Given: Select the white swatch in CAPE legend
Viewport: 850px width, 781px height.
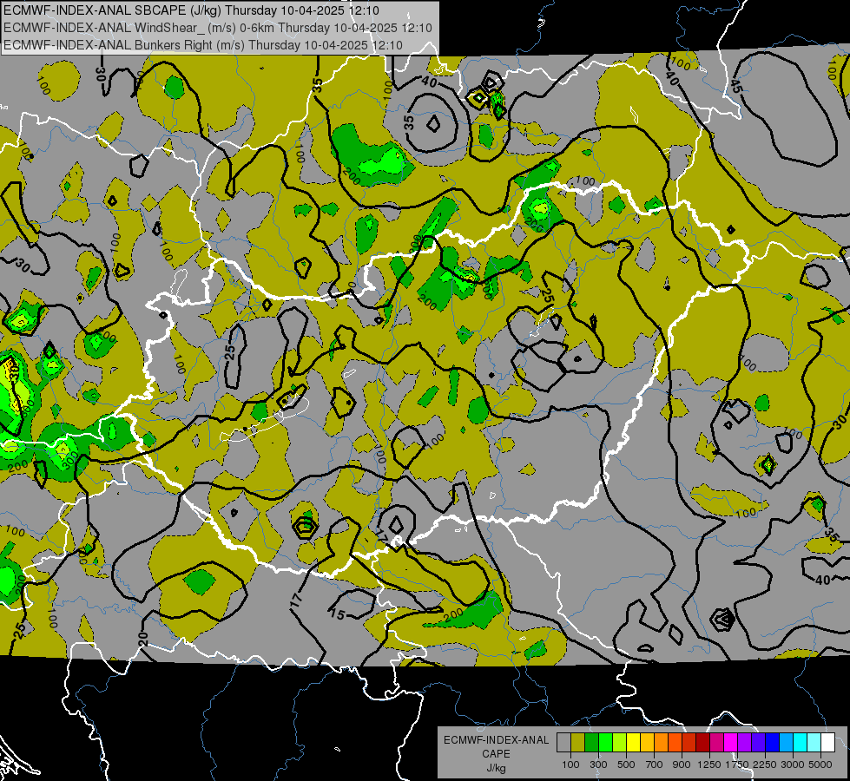Looking at the screenshot, I should [827, 743].
